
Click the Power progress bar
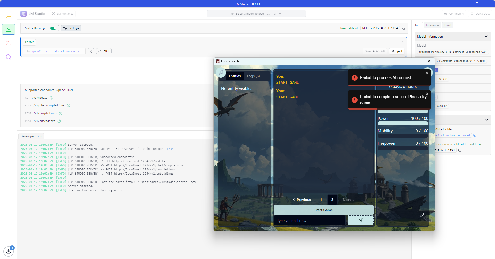pos(403,124)
